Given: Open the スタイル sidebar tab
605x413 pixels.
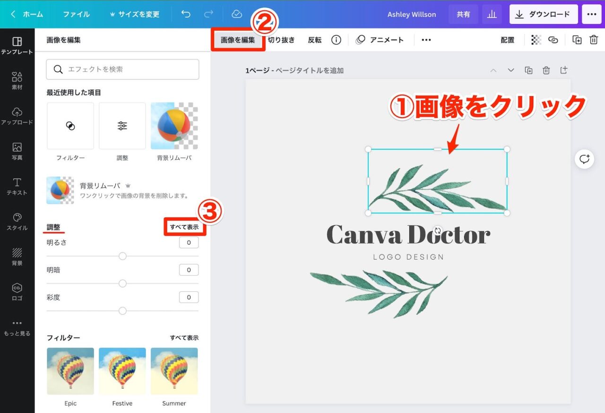Looking at the screenshot, I should click(x=17, y=221).
